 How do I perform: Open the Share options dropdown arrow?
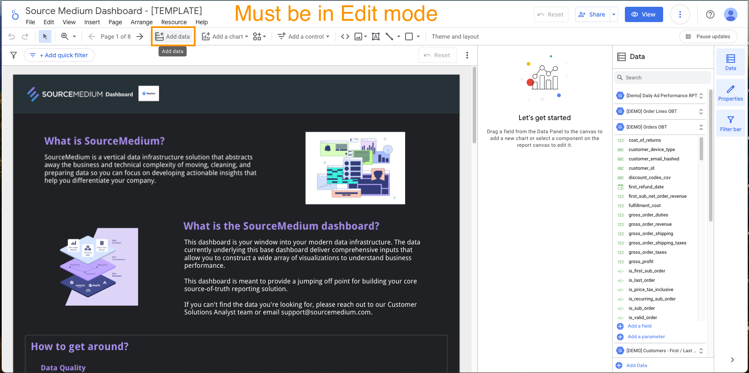coord(614,14)
